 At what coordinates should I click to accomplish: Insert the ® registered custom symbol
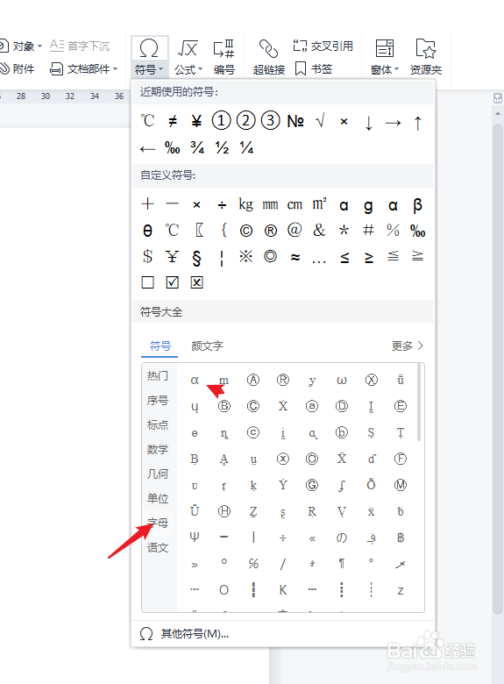click(270, 231)
